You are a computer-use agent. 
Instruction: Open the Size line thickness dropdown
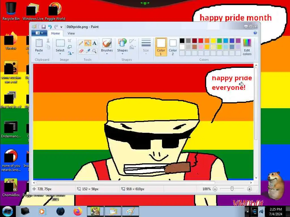coord(146,47)
